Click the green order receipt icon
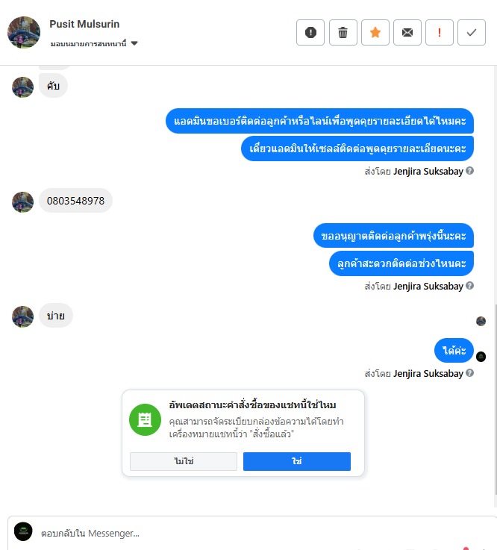The image size is (497, 550). click(x=145, y=420)
